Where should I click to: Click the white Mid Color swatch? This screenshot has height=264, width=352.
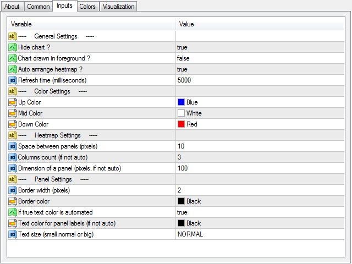coord(181,113)
